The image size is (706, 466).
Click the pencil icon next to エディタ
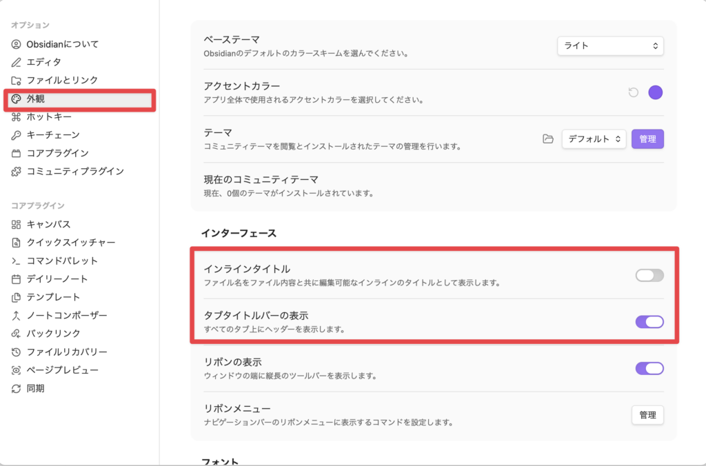(17, 62)
